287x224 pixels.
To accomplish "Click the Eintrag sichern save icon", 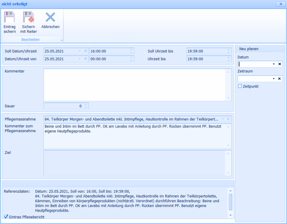I will click(10, 18).
